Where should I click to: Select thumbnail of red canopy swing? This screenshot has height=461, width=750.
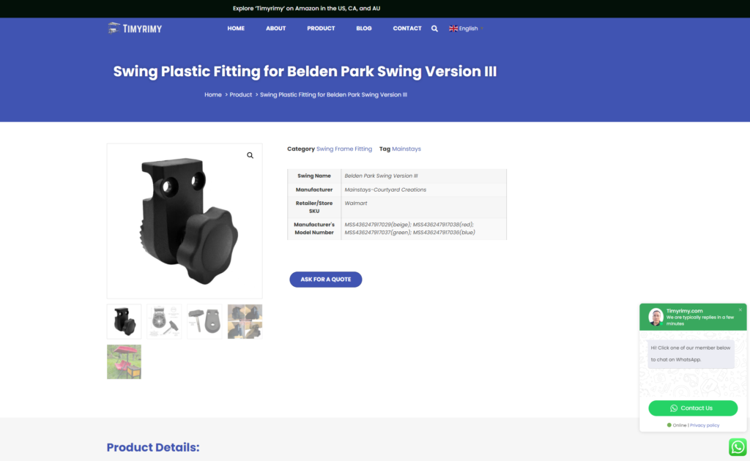click(x=124, y=361)
